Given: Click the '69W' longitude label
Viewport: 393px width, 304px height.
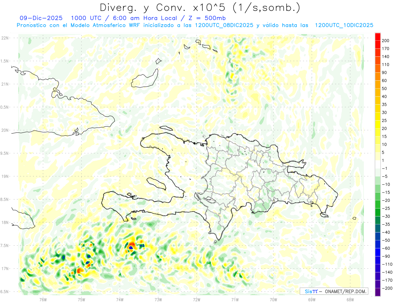Looking at the screenshot, I should (312, 299).
